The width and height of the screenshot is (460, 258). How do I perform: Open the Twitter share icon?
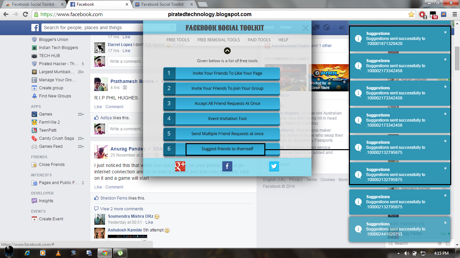(274, 166)
